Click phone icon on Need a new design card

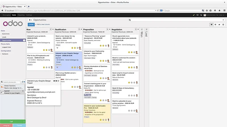tap(57, 48)
